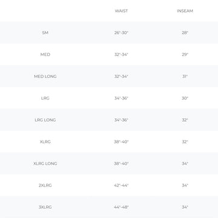Image resolution: width=218 pixels, height=218 pixels.
Task: Select the LRG size label
Action: [x=45, y=98]
